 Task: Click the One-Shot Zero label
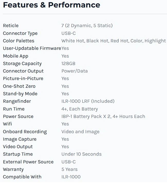[x=19, y=86]
